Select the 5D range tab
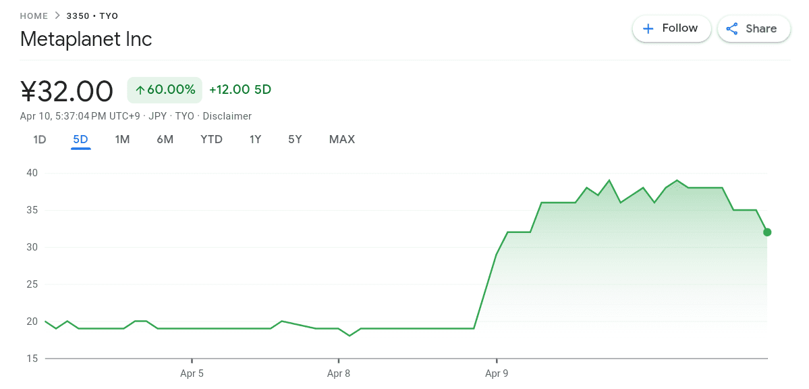809x389 pixels. pos(80,140)
